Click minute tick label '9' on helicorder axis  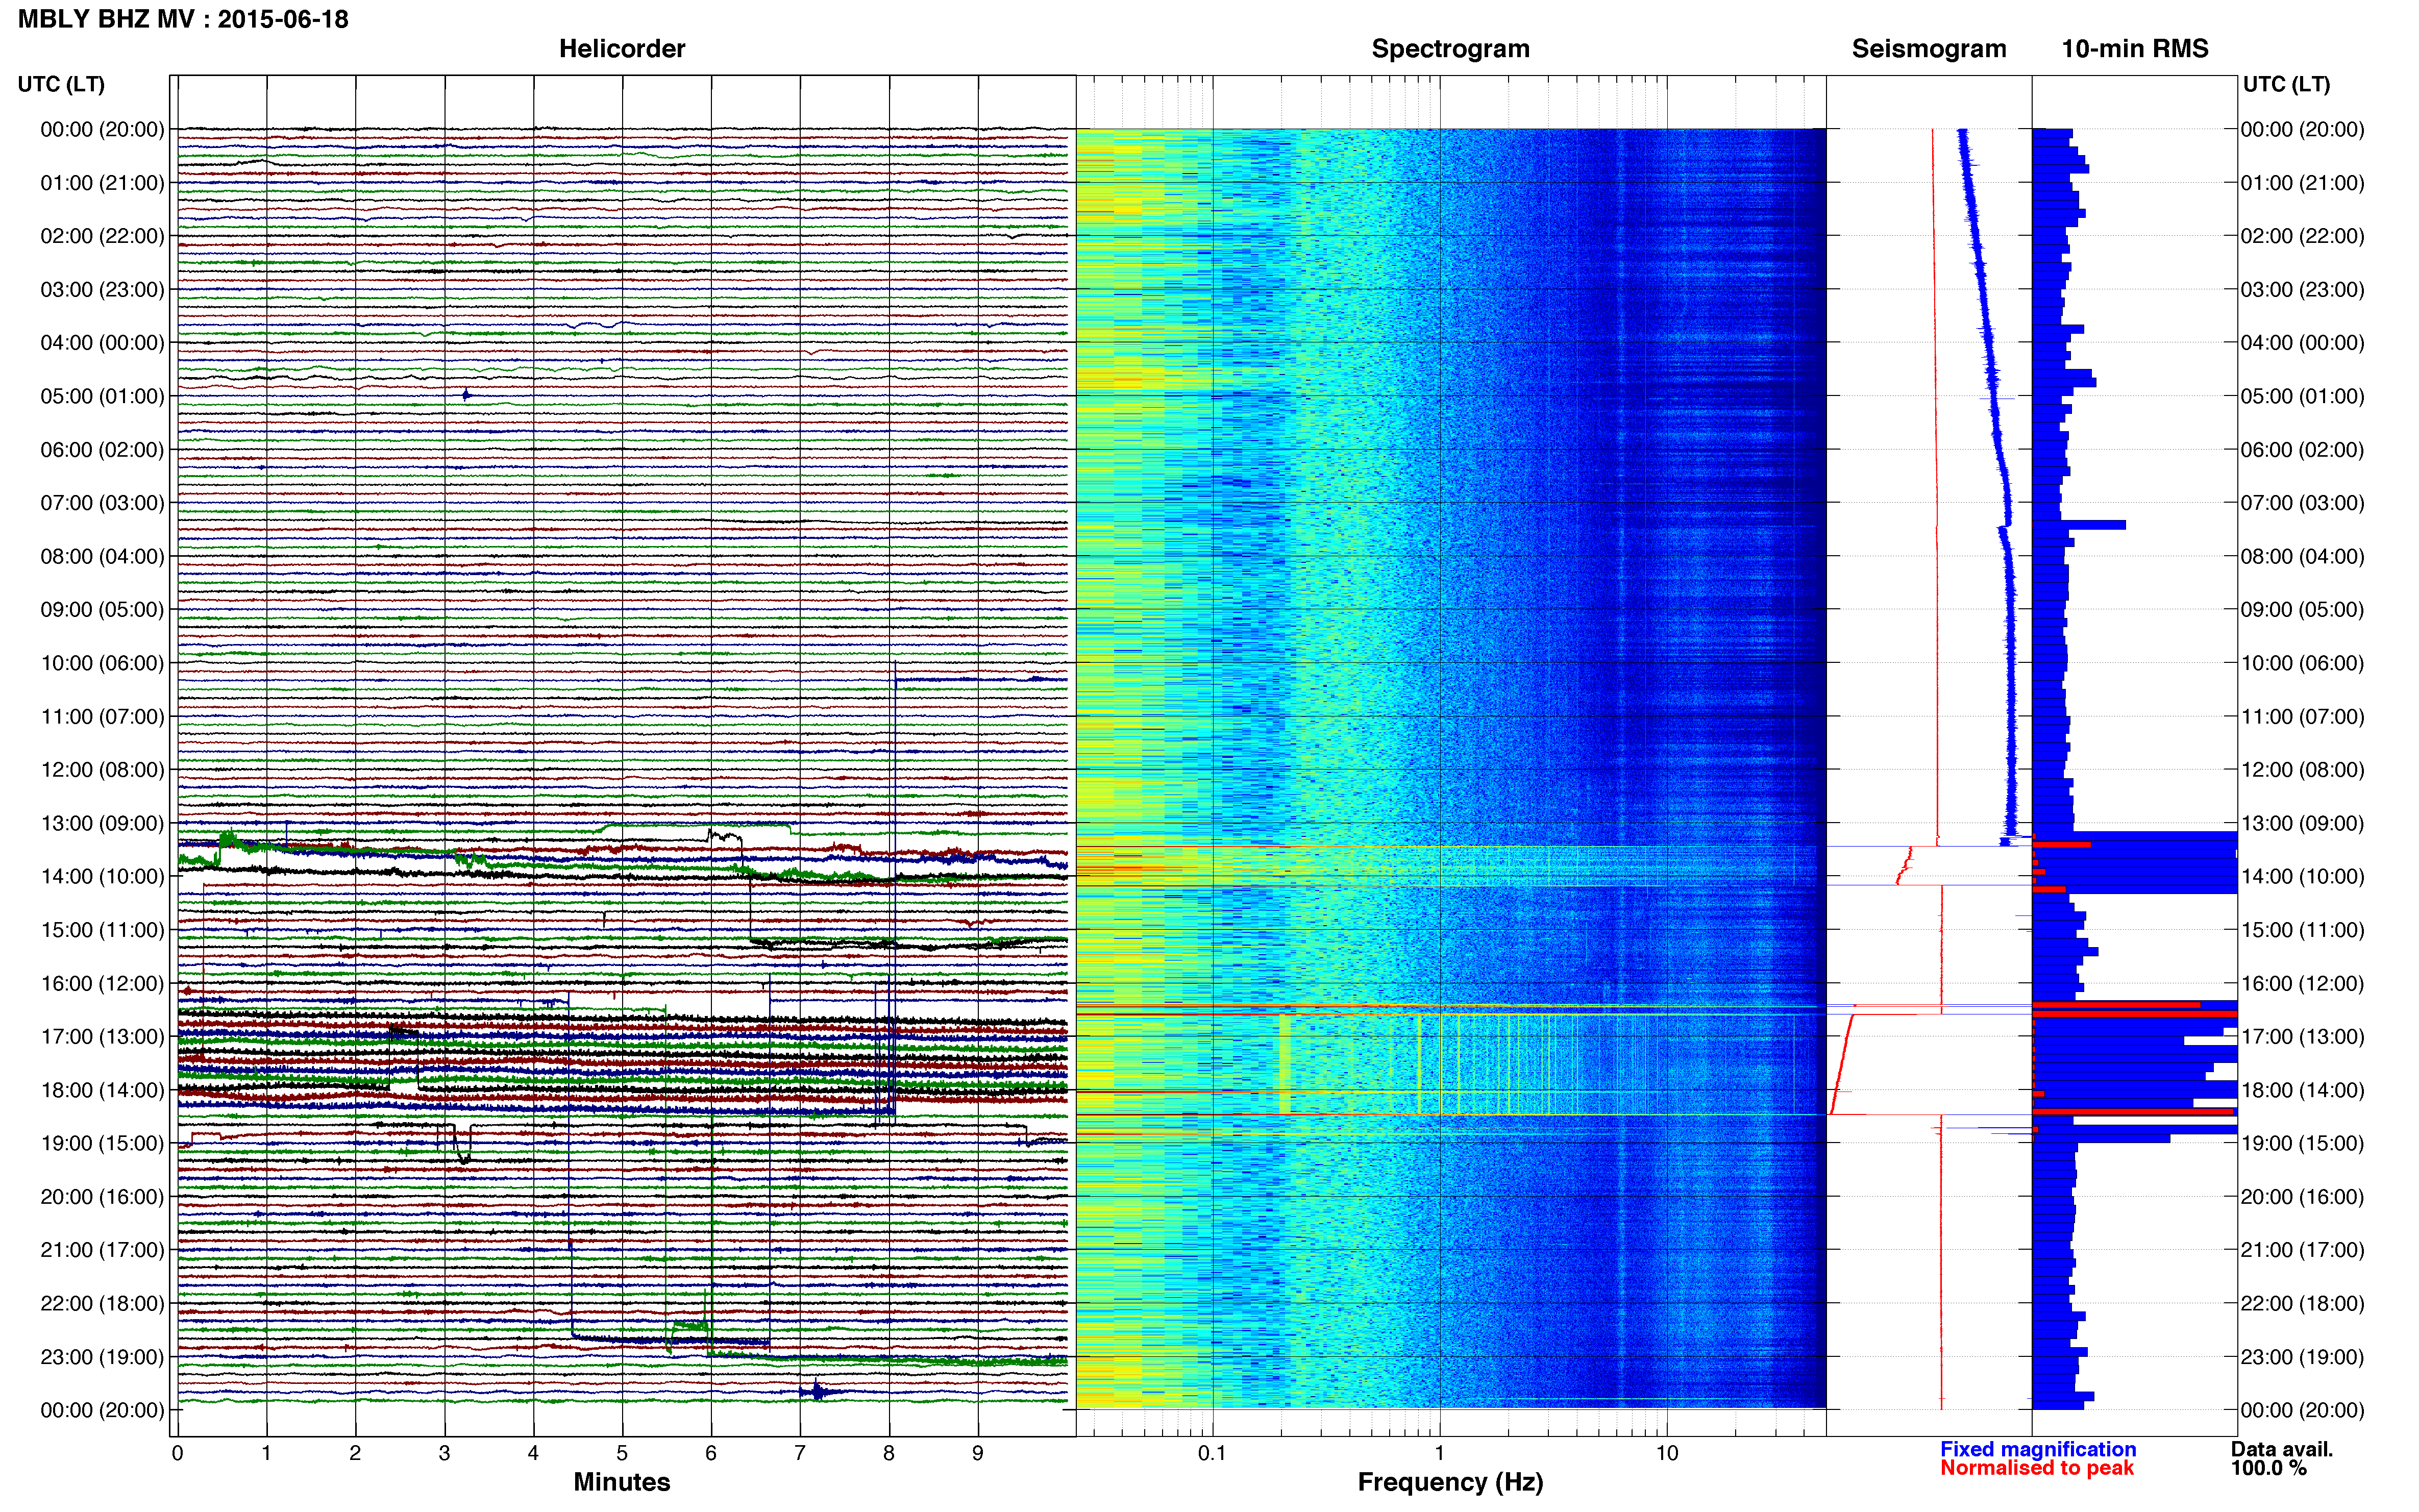point(978,1453)
